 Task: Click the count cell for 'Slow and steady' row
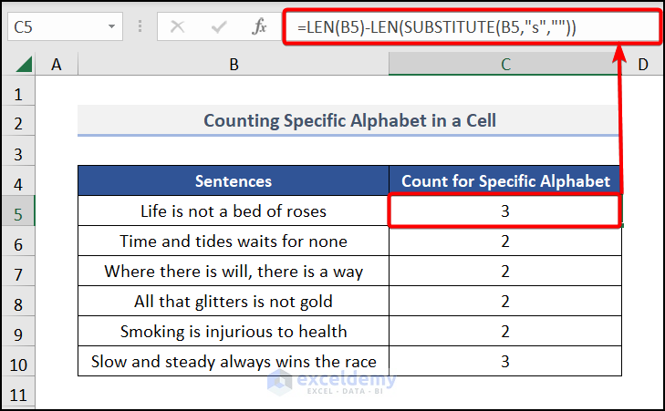coord(505,361)
